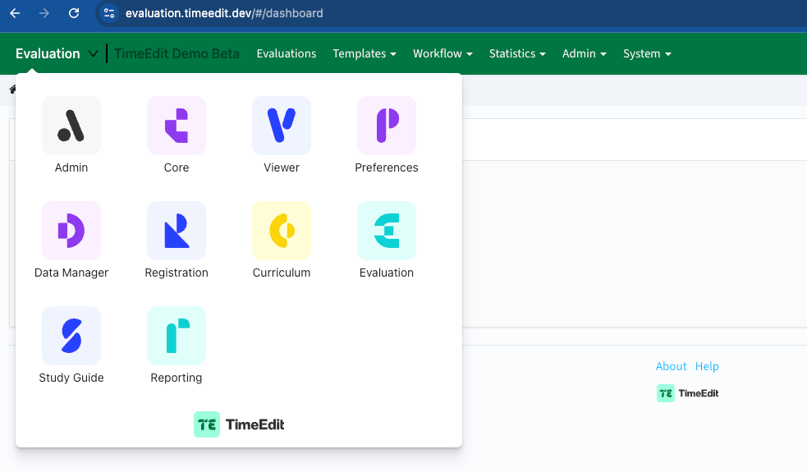The width and height of the screenshot is (807, 472).
Task: Open the Statistics dropdown menu
Action: (517, 53)
